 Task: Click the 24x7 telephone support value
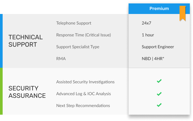146,23
